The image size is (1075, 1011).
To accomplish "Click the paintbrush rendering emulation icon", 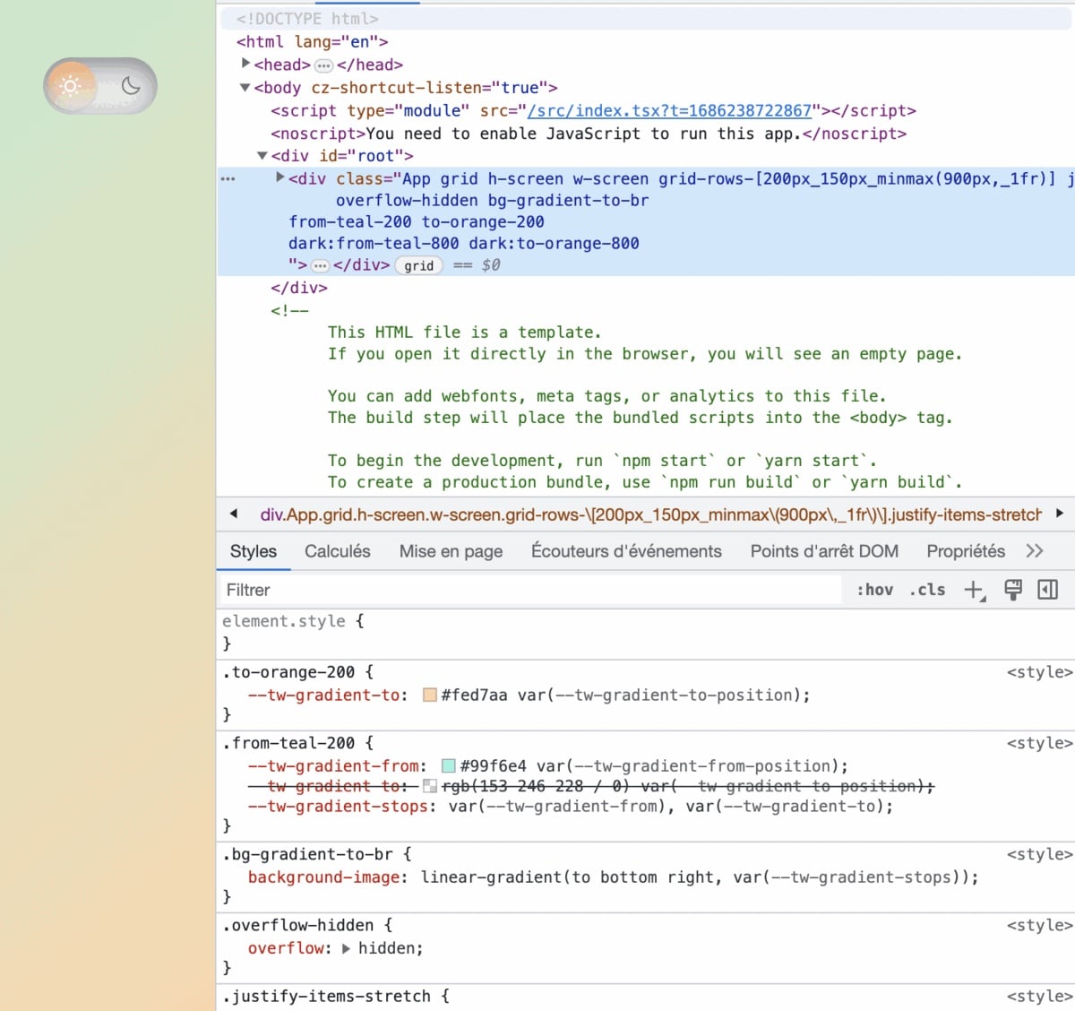I will click(1013, 590).
